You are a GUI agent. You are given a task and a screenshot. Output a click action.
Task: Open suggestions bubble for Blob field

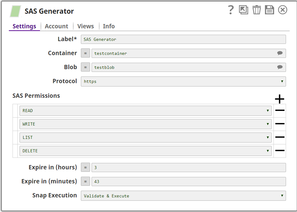280,67
